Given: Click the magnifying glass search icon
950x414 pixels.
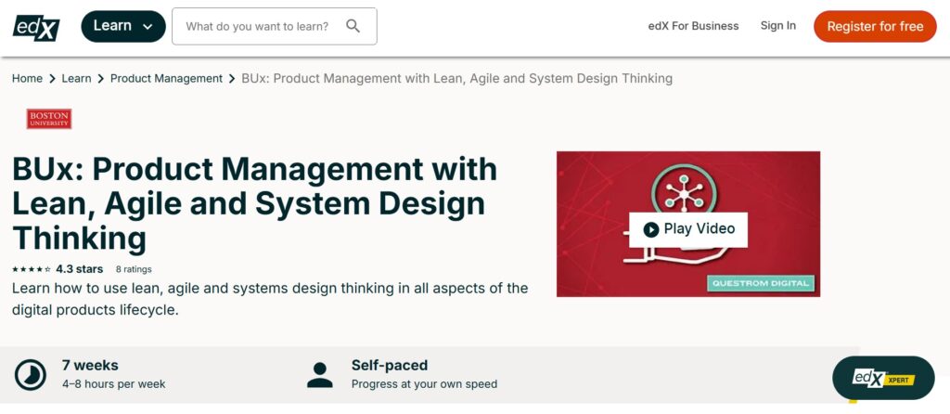Looking at the screenshot, I should pos(353,26).
